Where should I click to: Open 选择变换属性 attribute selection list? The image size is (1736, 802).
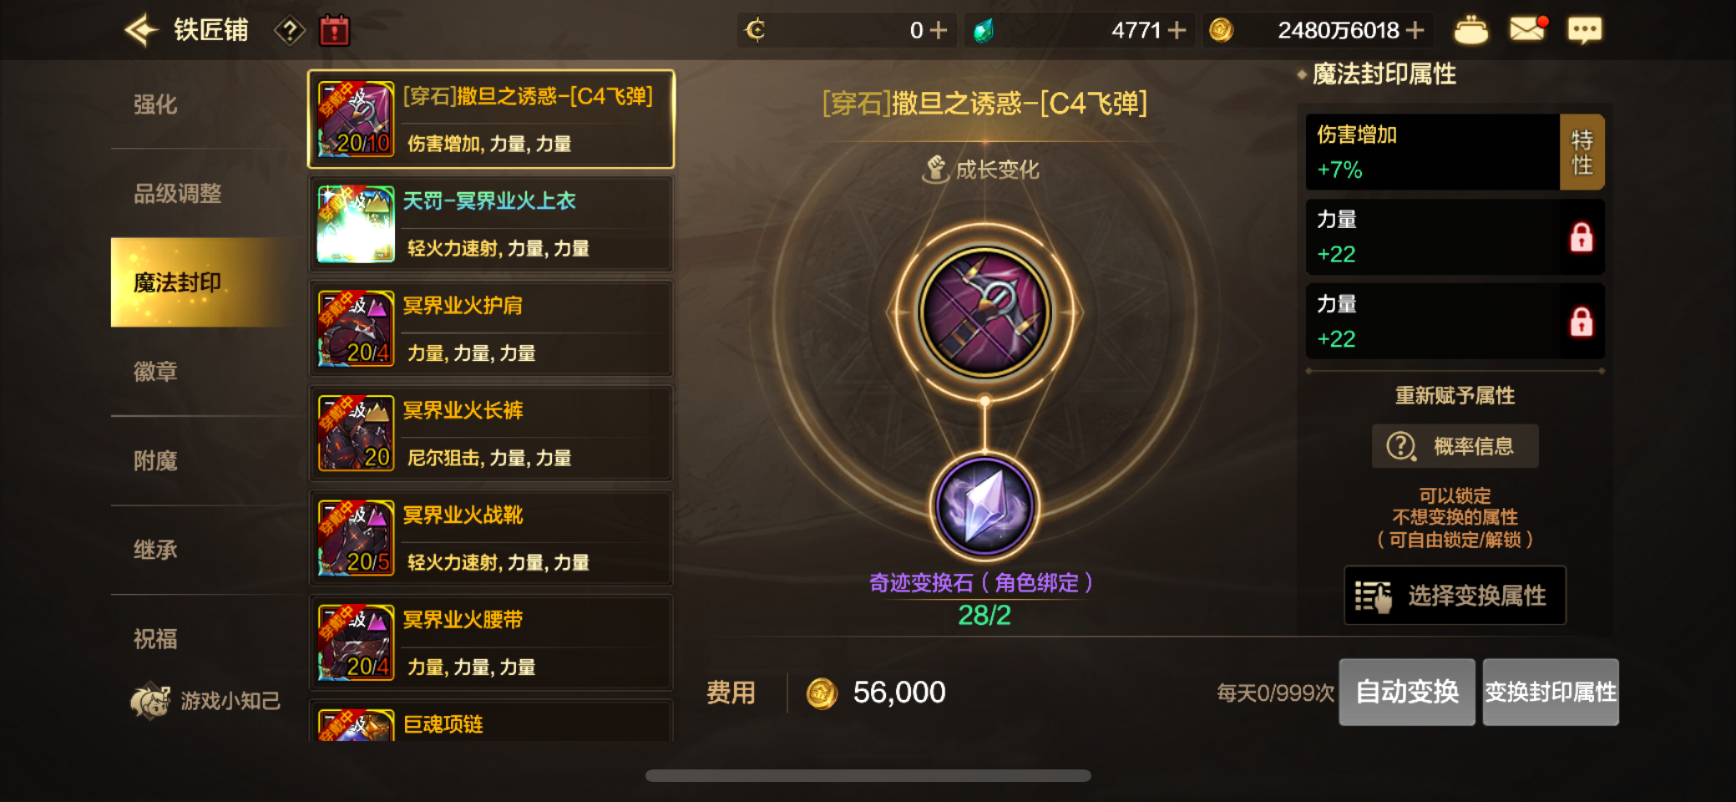click(x=1455, y=596)
